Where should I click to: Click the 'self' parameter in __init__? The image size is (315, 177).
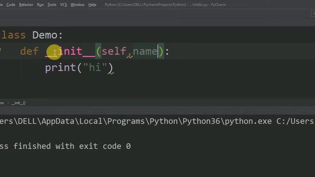(114, 51)
